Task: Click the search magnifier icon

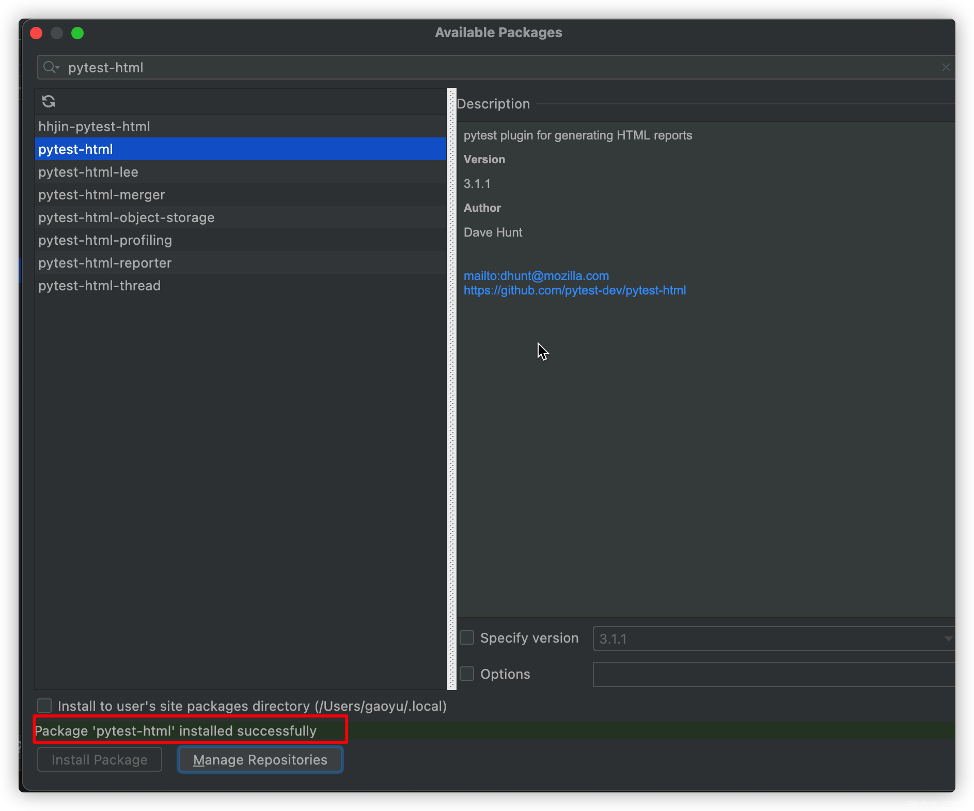Action: (50, 68)
